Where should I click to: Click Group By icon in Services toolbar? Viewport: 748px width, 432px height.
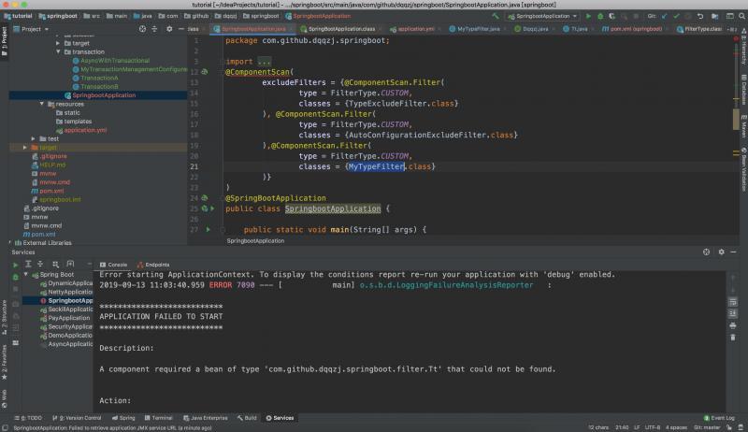(55, 264)
